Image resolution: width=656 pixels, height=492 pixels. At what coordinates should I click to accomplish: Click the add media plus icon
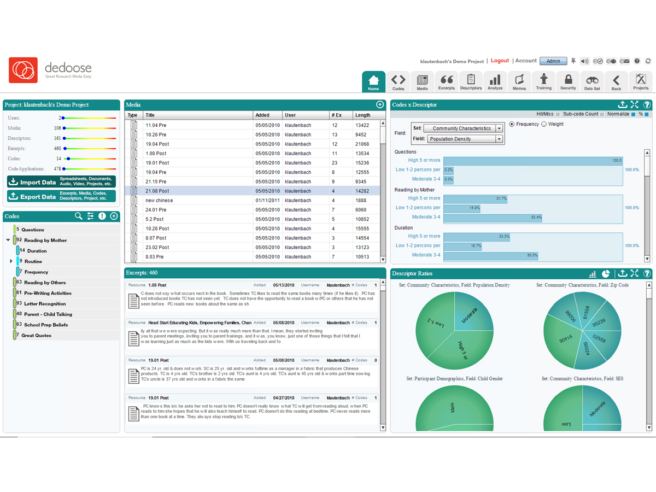(x=380, y=104)
